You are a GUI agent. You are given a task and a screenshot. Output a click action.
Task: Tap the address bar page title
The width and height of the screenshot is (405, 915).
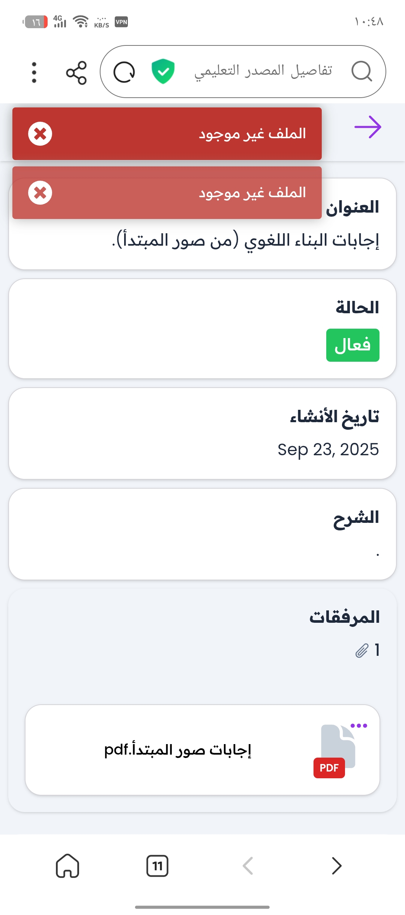coord(263,71)
